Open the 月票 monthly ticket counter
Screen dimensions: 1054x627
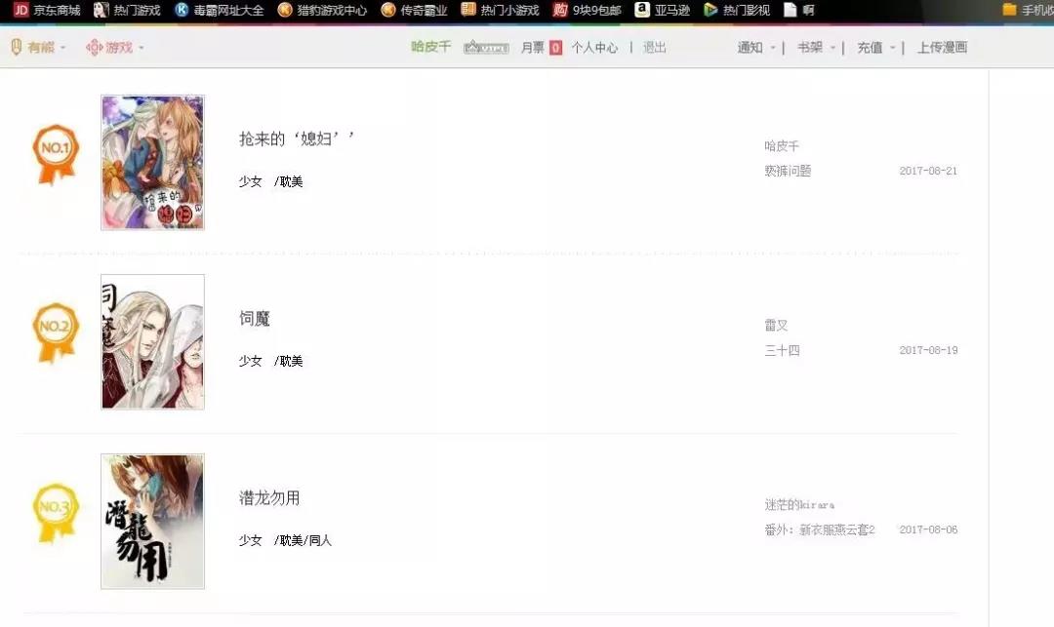(541, 48)
